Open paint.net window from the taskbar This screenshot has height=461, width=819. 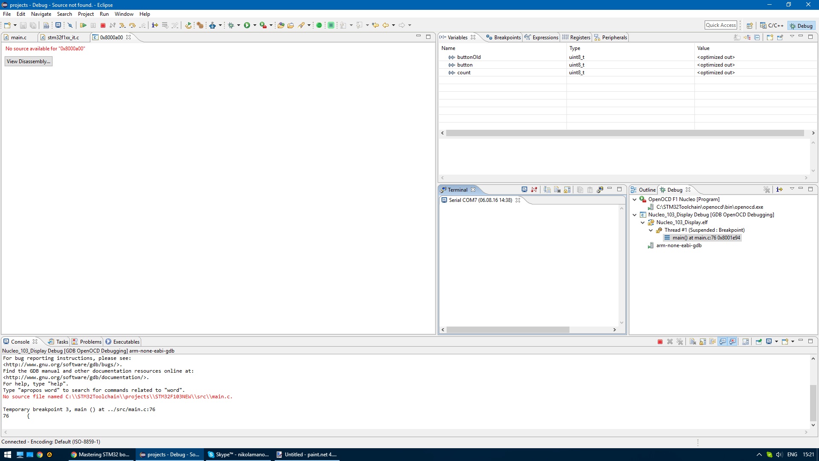[306, 455]
